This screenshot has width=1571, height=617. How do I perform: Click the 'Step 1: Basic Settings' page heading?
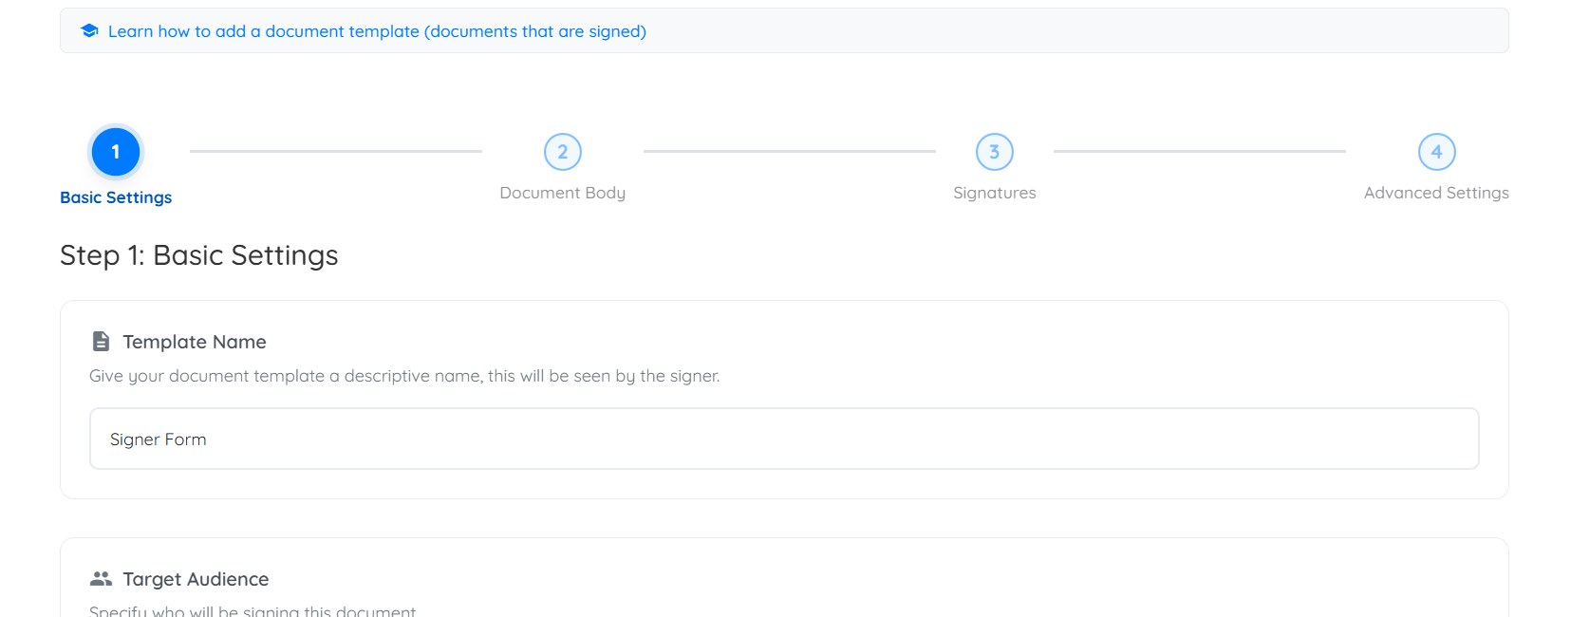[199, 255]
